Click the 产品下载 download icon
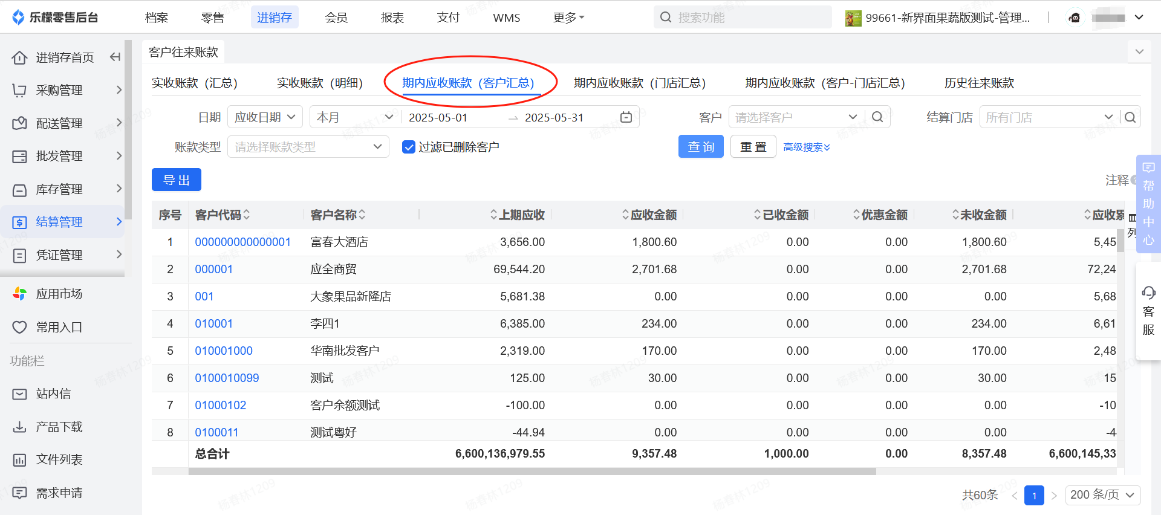Screen dimensions: 1161x515 [x=19, y=427]
